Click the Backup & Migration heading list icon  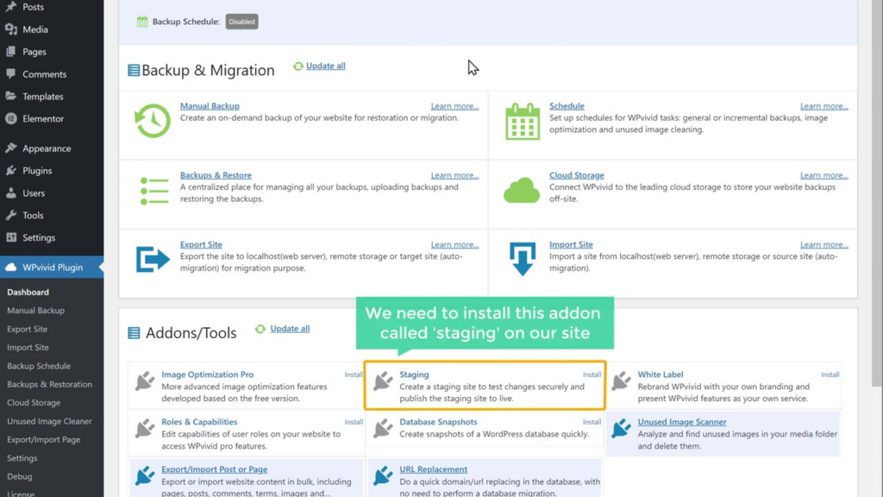coord(134,70)
